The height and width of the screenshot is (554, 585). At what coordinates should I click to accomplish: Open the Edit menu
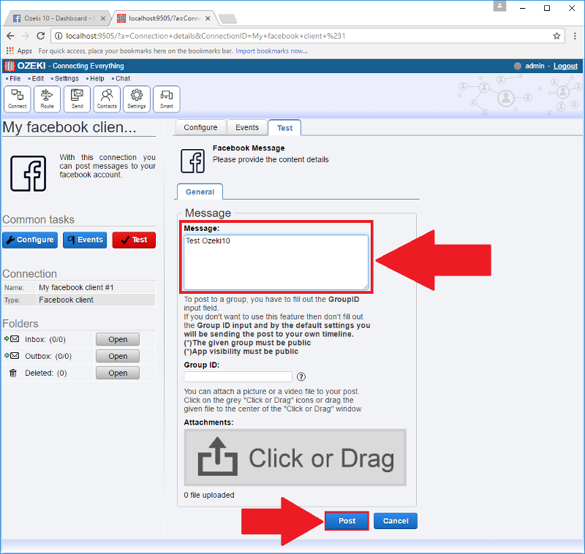37,78
